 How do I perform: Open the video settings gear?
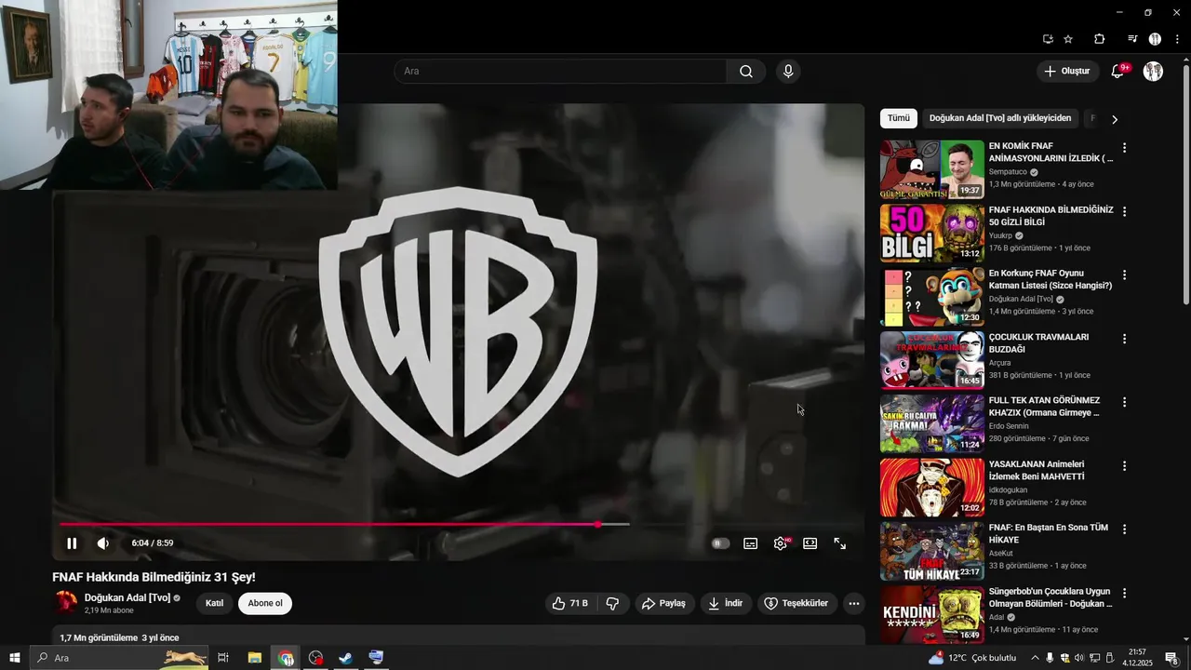(780, 543)
